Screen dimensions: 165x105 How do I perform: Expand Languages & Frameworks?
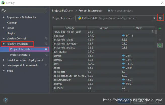click(4, 65)
